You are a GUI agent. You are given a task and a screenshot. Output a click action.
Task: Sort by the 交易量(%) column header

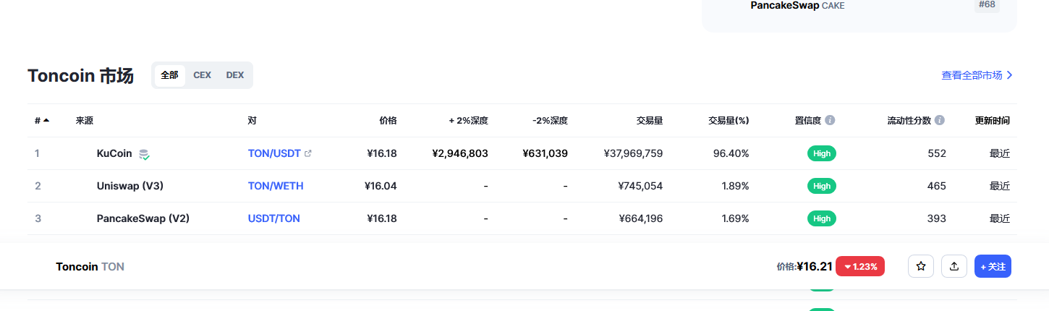point(729,120)
